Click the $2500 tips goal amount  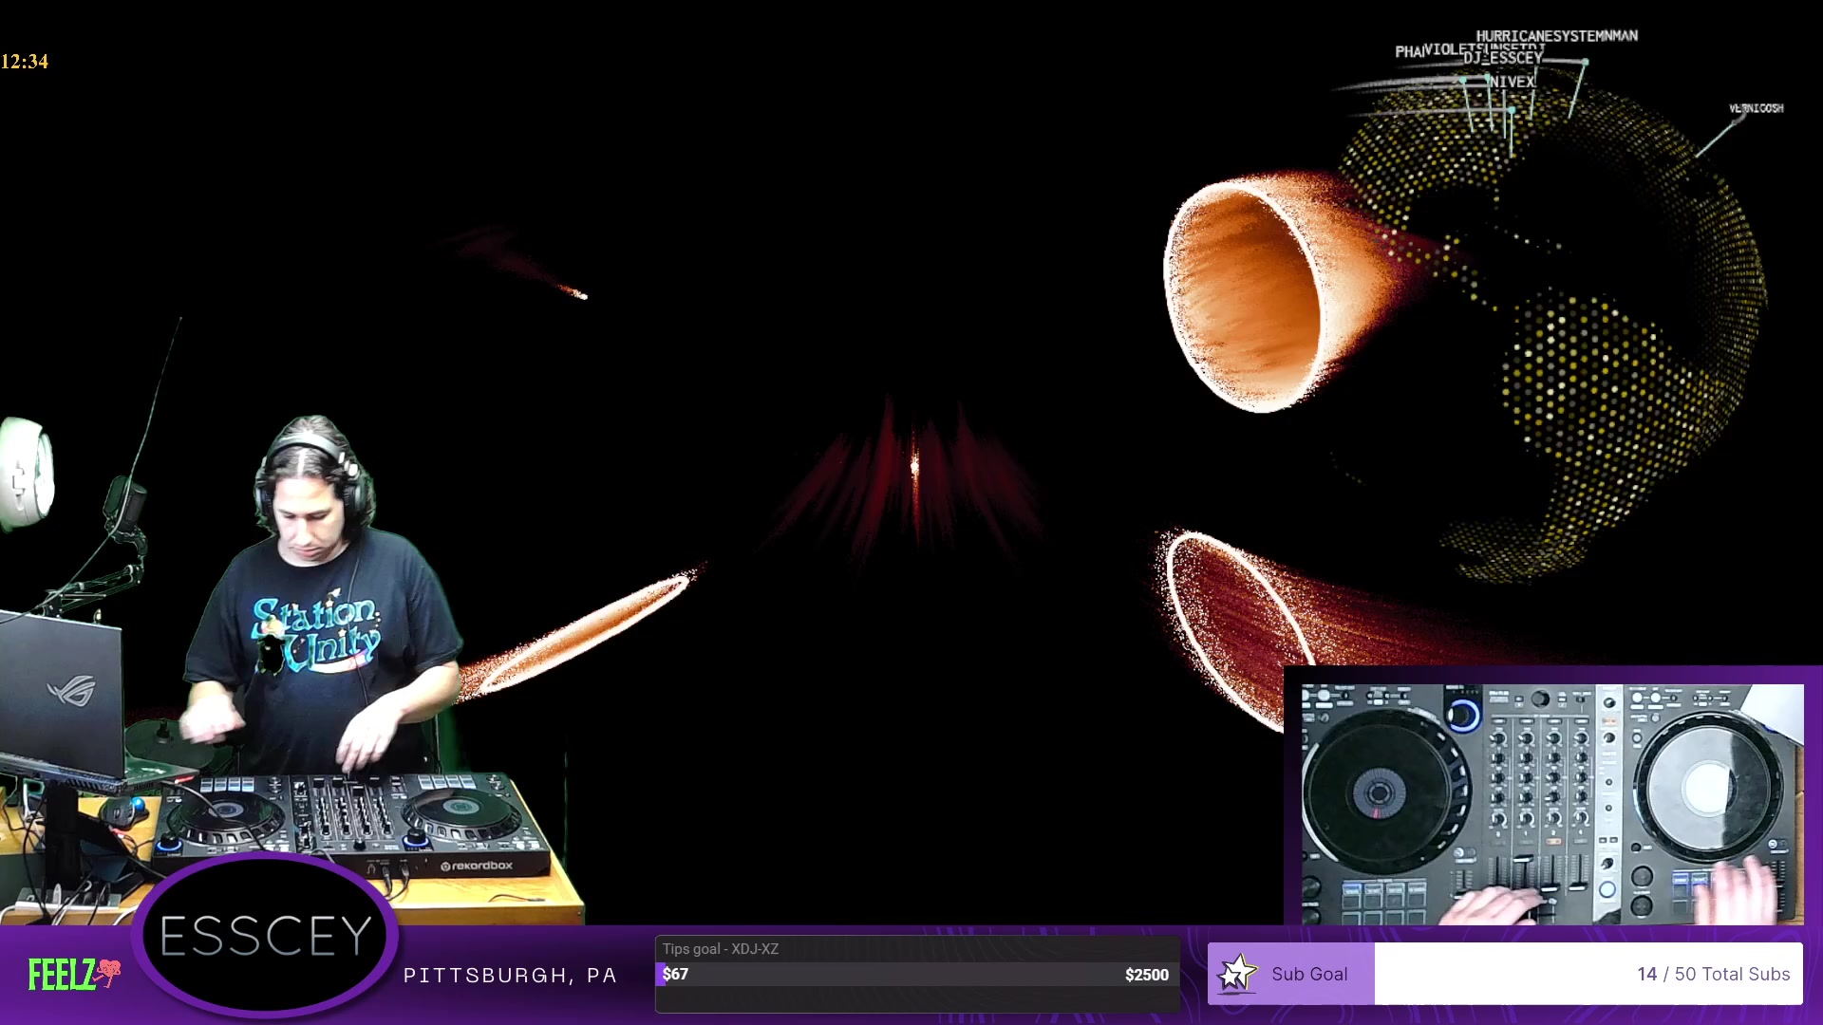pos(1146,975)
